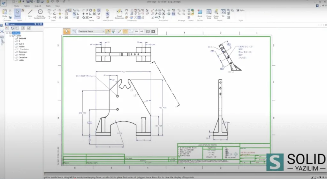This screenshot has height=179, width=327.
Task: Launch the Smart Dimension tool
Action: [x=119, y=14]
